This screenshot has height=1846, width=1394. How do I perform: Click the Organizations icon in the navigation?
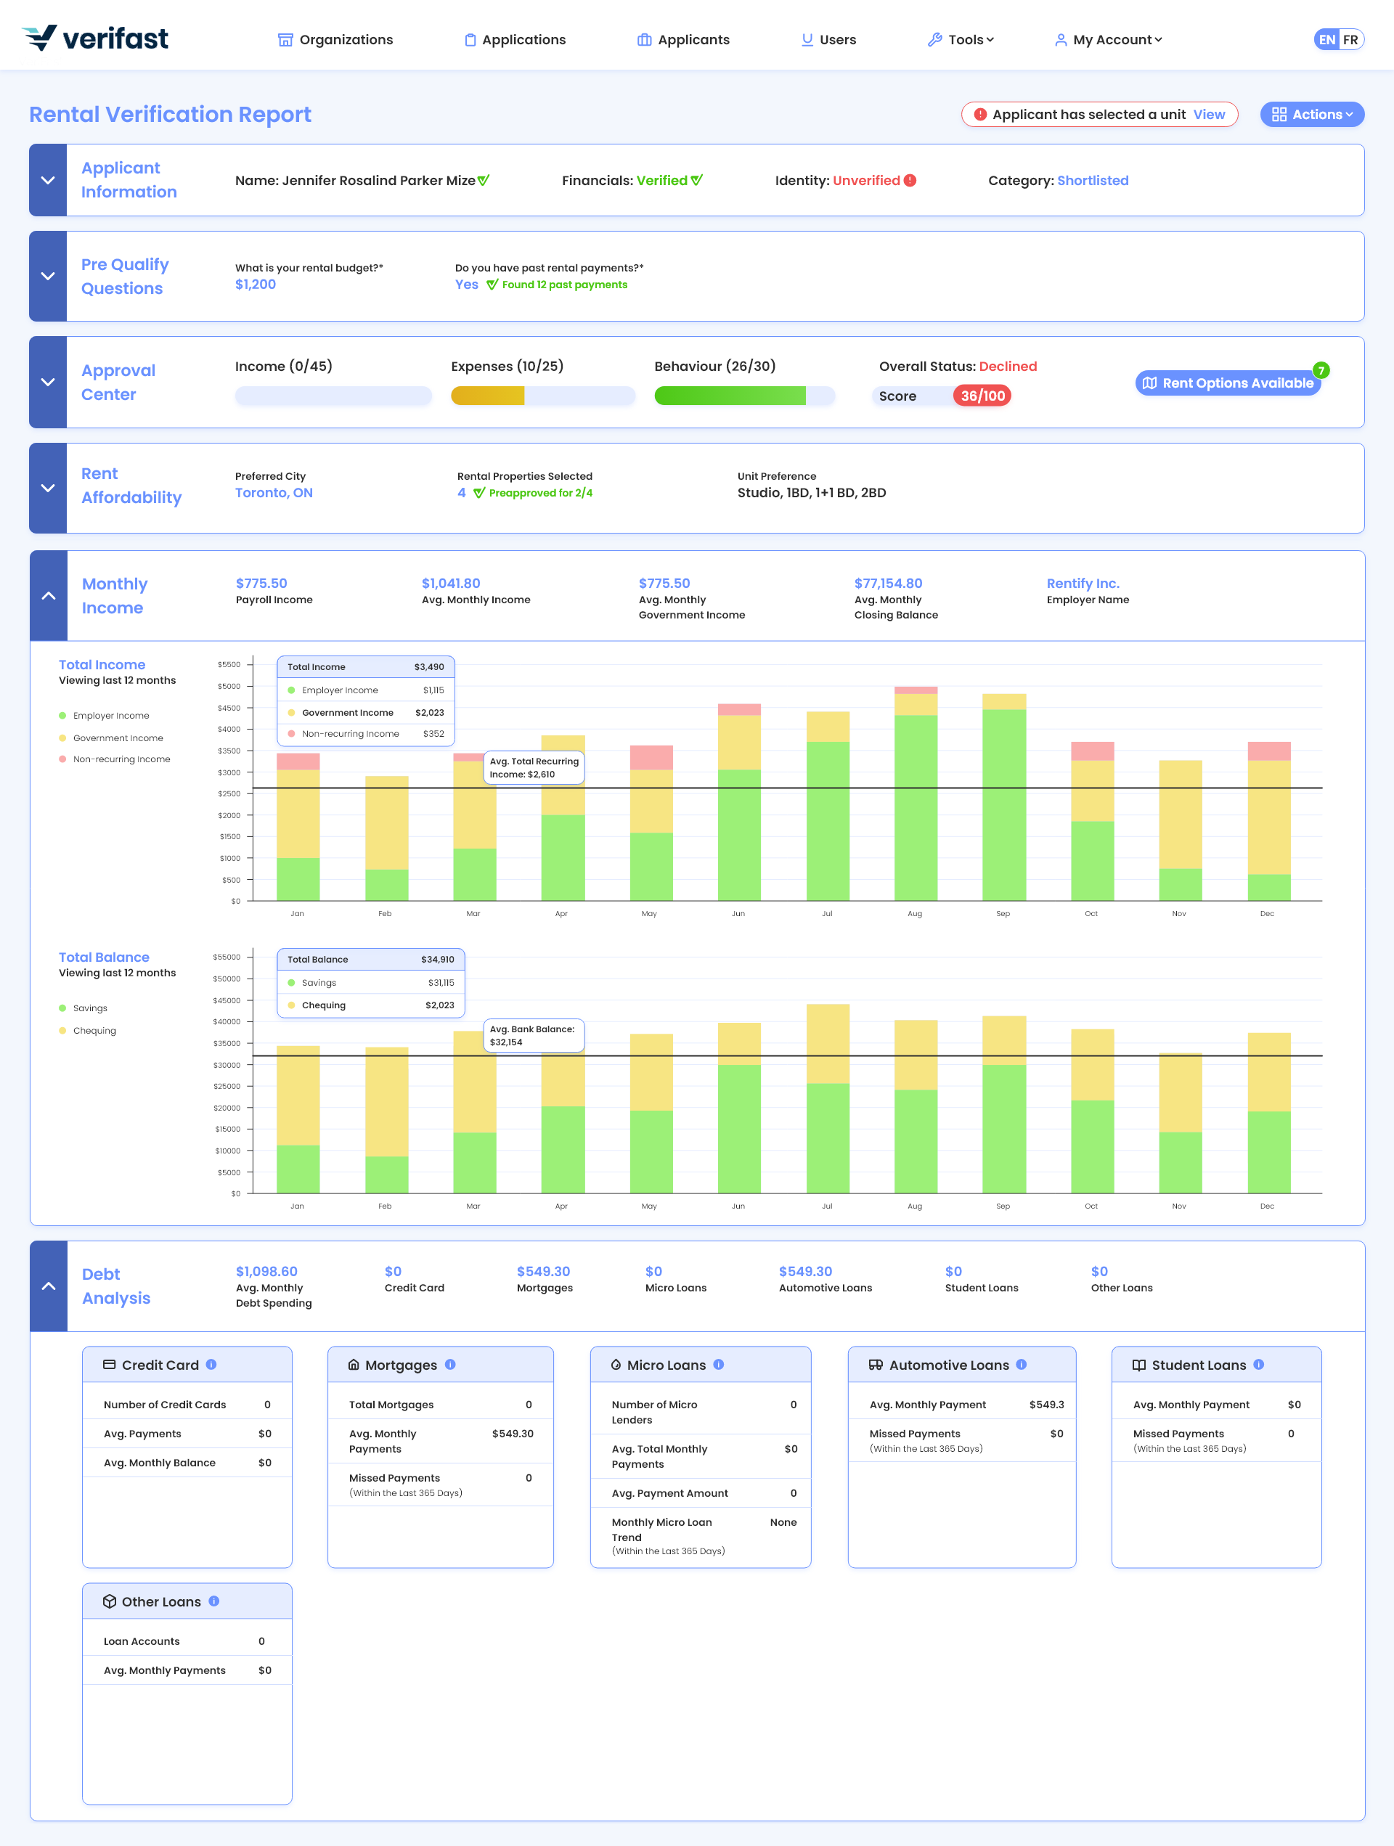pos(285,39)
